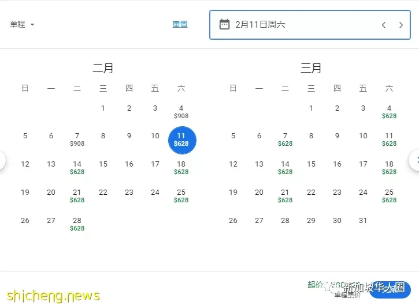Show later months via right edge arrow
Screen dimensions: 419x306
pos(415,160)
